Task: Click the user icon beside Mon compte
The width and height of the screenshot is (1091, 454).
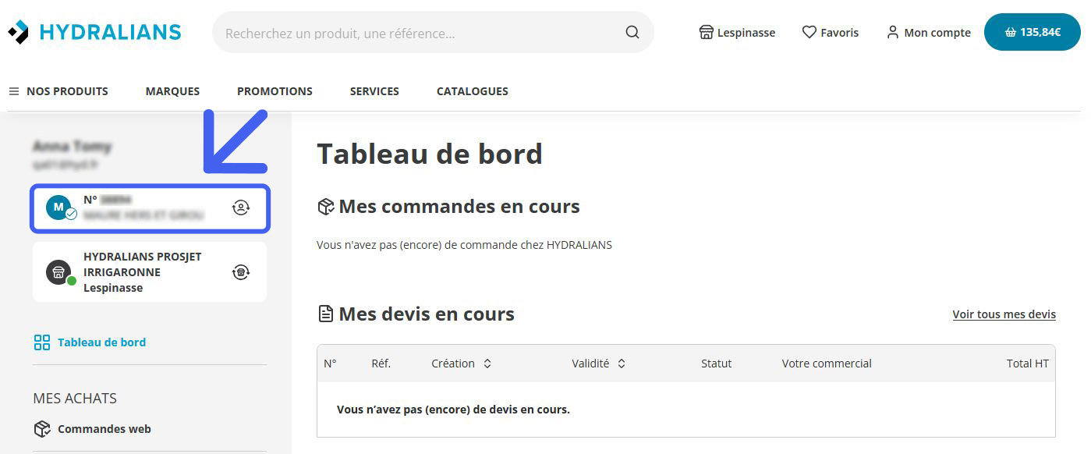Action: pos(893,33)
